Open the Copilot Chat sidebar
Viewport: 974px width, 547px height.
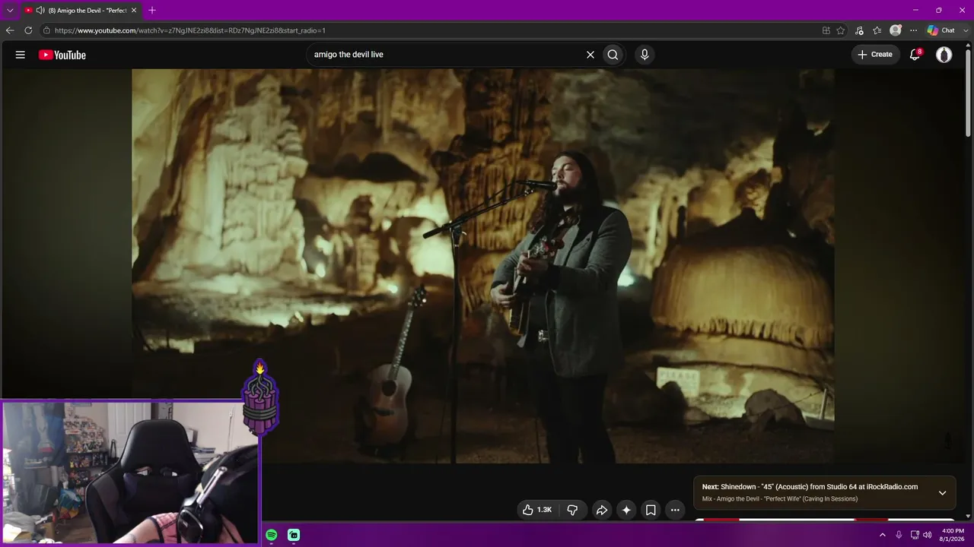941,30
